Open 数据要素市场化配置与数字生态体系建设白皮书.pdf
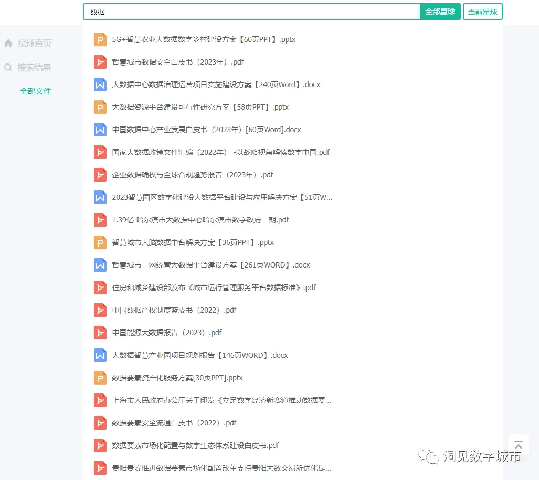The height and width of the screenshot is (480, 539). tap(196, 446)
